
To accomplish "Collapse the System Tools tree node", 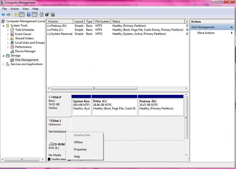I will [x=3, y=26].
